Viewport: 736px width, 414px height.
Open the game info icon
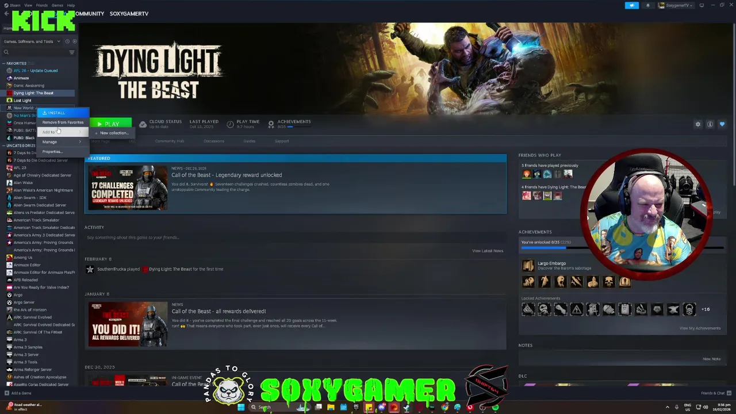coord(710,124)
